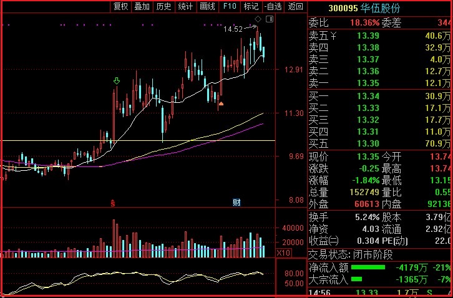This screenshot has width=453, height=298.
Task: Click stock code 300095
Action: [x=343, y=8]
